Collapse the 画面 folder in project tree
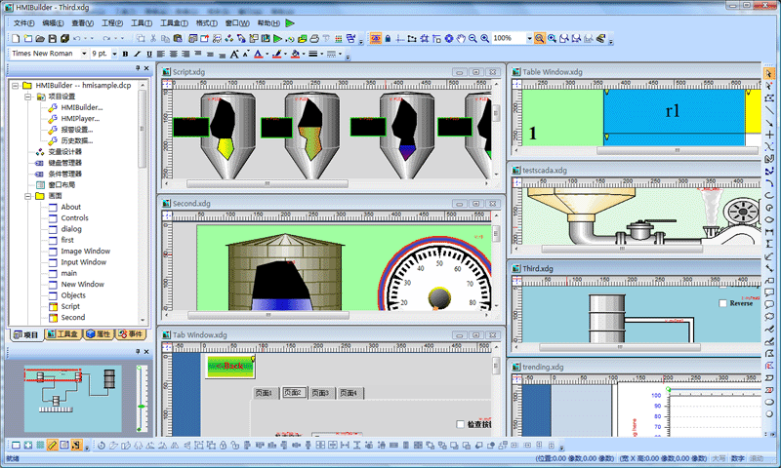This screenshot has width=781, height=468. 14,196
